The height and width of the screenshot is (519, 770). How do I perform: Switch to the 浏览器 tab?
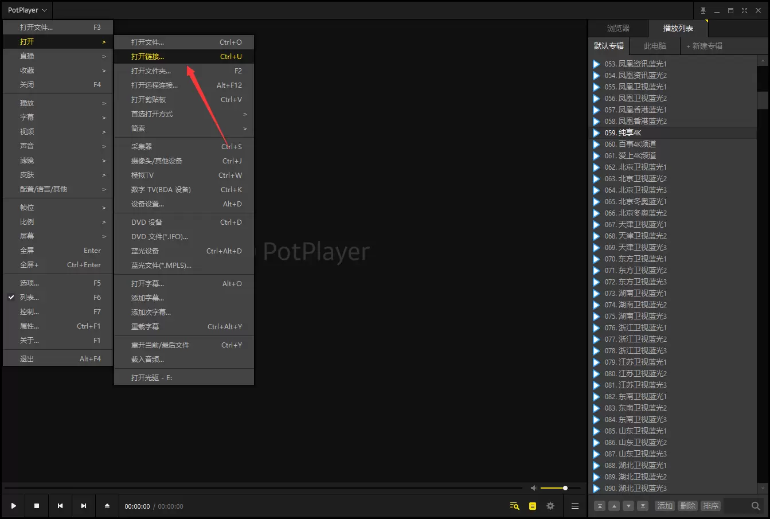point(618,28)
